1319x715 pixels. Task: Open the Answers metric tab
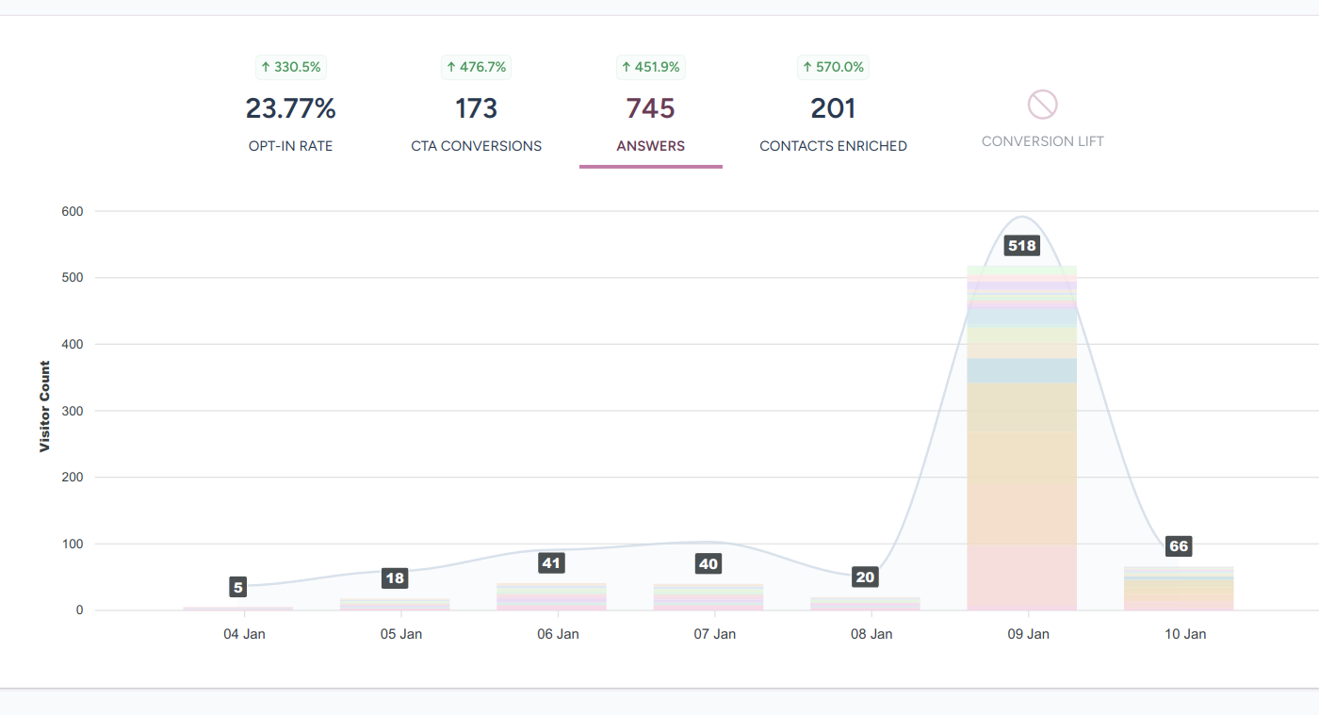coord(650,120)
